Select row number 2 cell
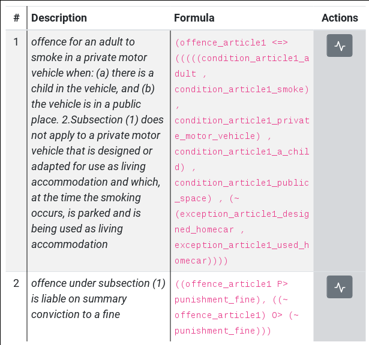The image size is (369, 345). click(x=16, y=283)
